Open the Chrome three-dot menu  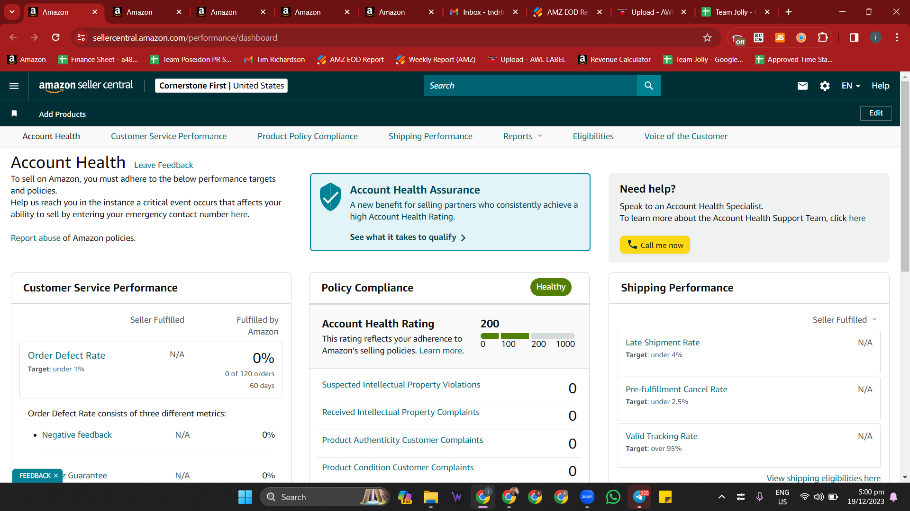tap(897, 38)
